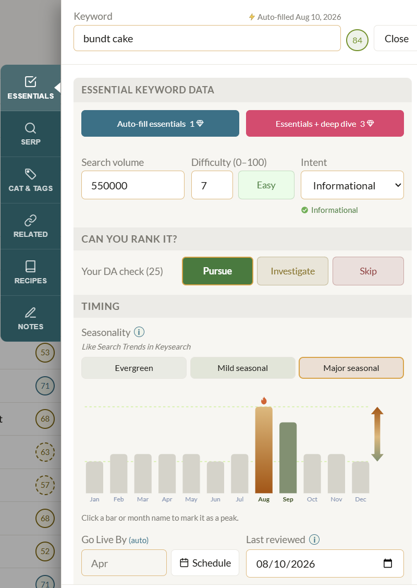Click the 'Sep' month label
The width and height of the screenshot is (417, 588).
pos(288,499)
